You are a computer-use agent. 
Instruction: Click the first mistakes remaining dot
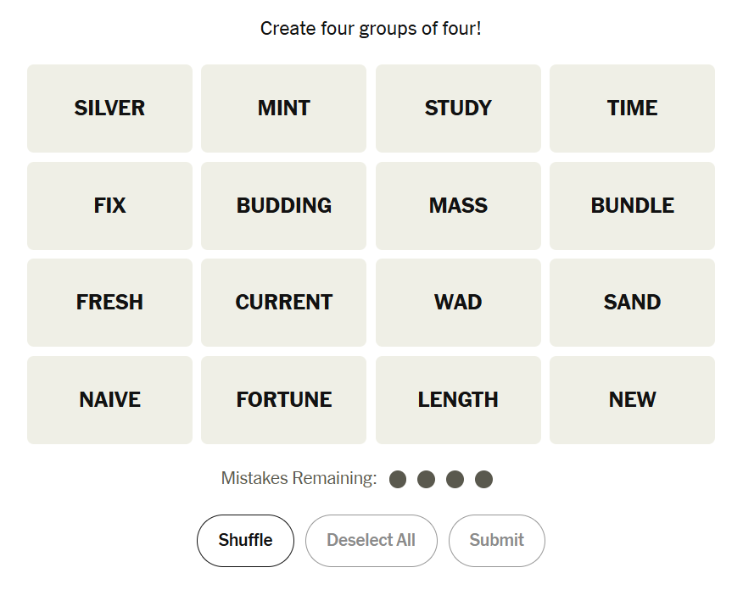[x=398, y=480]
